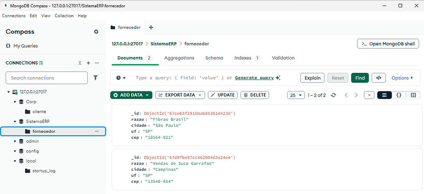424x194 pixels.
Task: Add a new connection with plus icon
Action: click(88, 63)
